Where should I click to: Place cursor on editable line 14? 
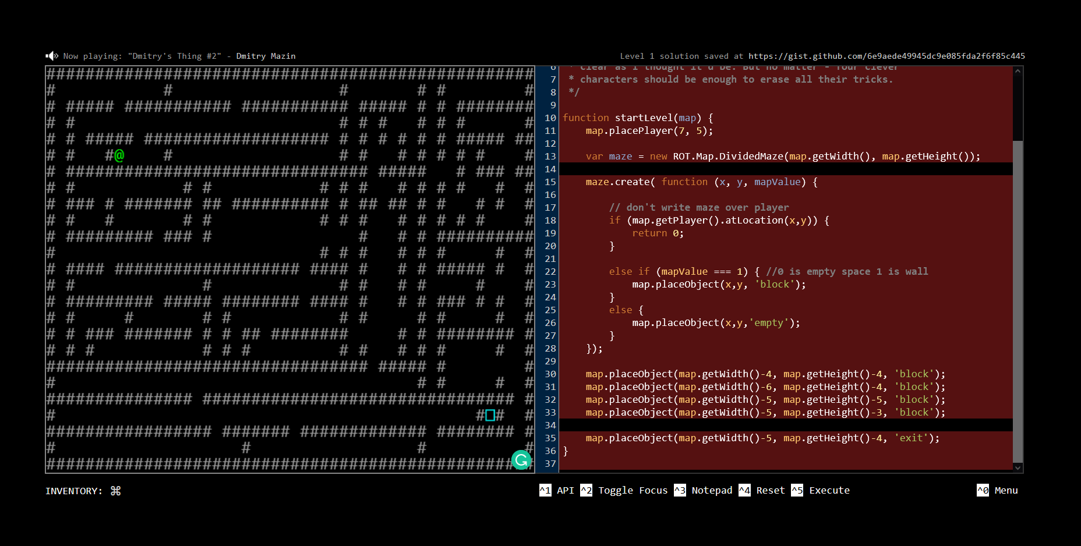point(785,169)
